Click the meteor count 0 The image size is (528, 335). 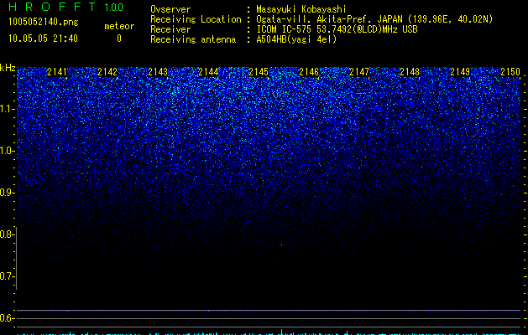pyautogui.click(x=119, y=39)
